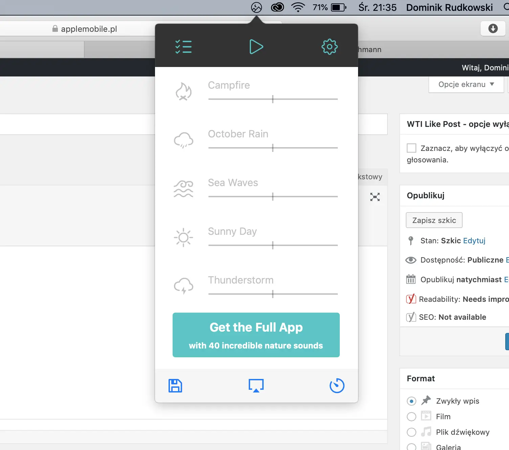Open the Wi-Fi menu in menu bar
Screen dimensions: 509x450
point(298,7)
